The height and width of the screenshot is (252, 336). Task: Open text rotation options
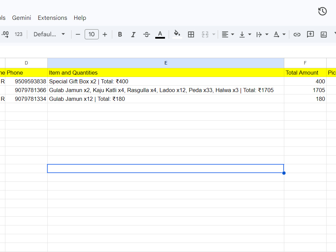tap(280, 34)
